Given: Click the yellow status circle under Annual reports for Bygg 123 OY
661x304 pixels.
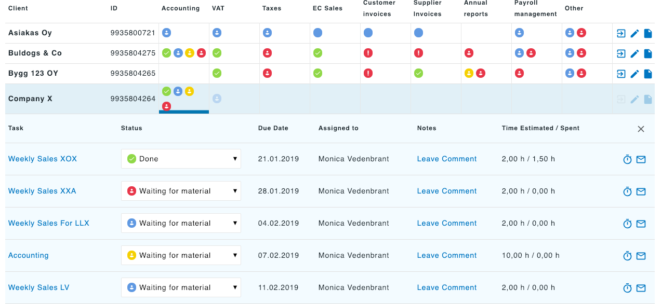Looking at the screenshot, I should point(468,73).
